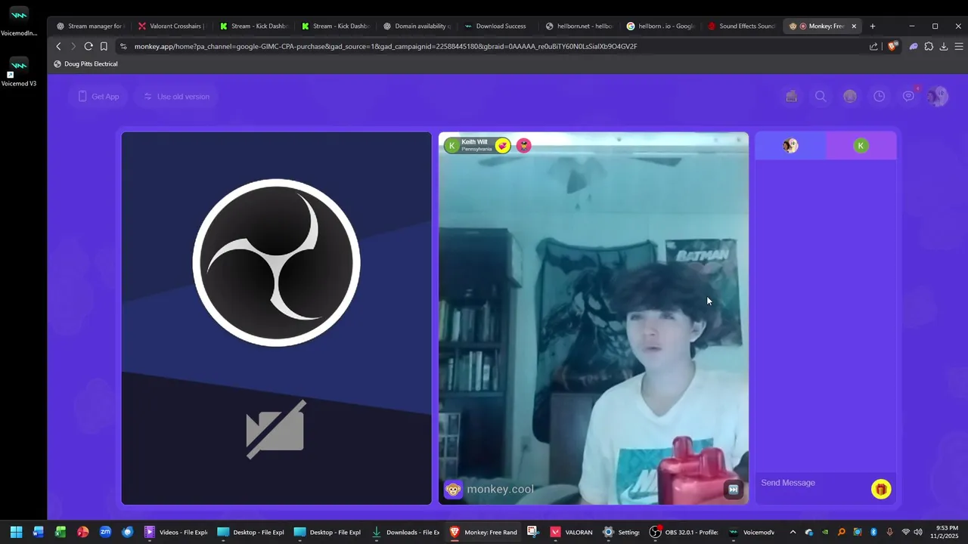Open the browser hamburger menu
Image resolution: width=968 pixels, height=544 pixels.
click(x=959, y=46)
